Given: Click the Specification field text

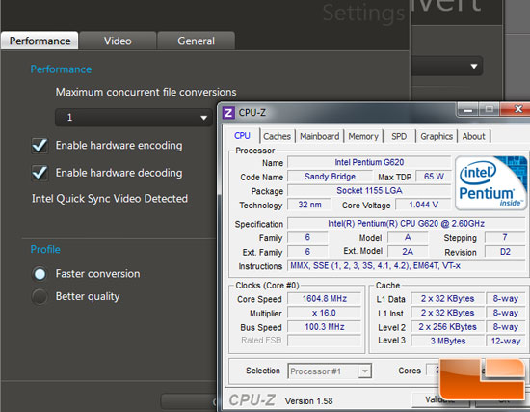Looking at the screenshot, I should coord(407,224).
